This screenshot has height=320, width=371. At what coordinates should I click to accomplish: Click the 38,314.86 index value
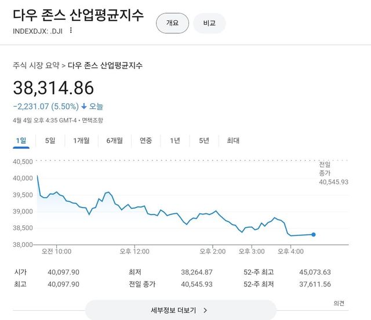coord(53,88)
